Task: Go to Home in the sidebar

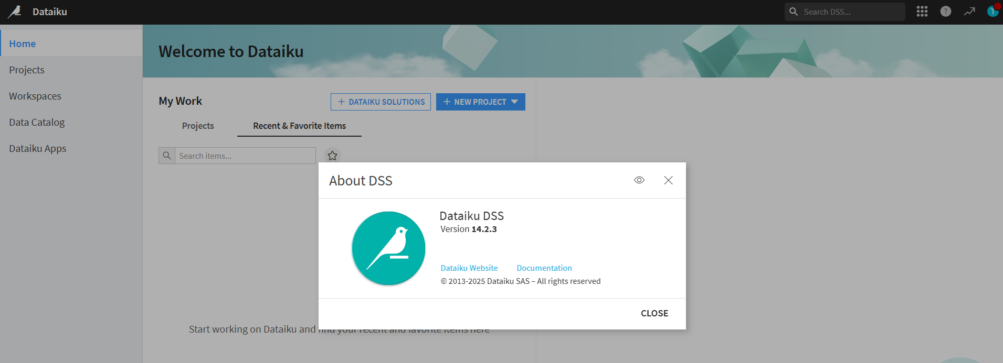Action: pyautogui.click(x=71, y=43)
